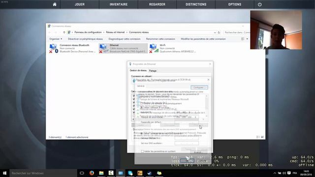The image size is (315, 177).
Task: Click the details view icon in status bar
Action: 258,137
